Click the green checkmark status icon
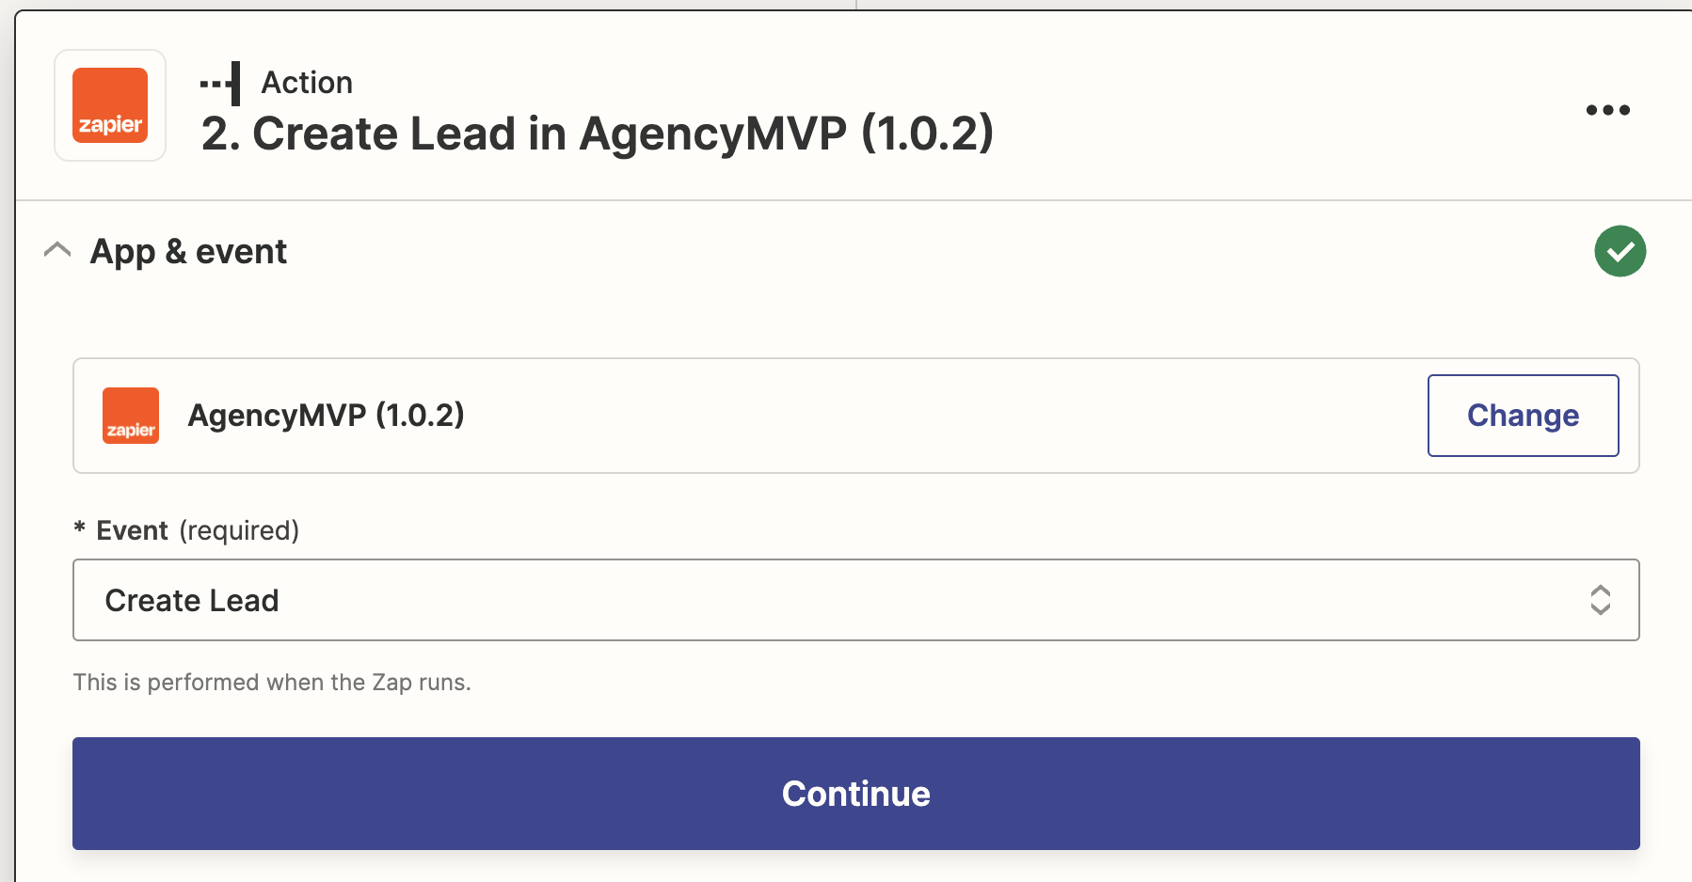1692x882 pixels. [1620, 251]
